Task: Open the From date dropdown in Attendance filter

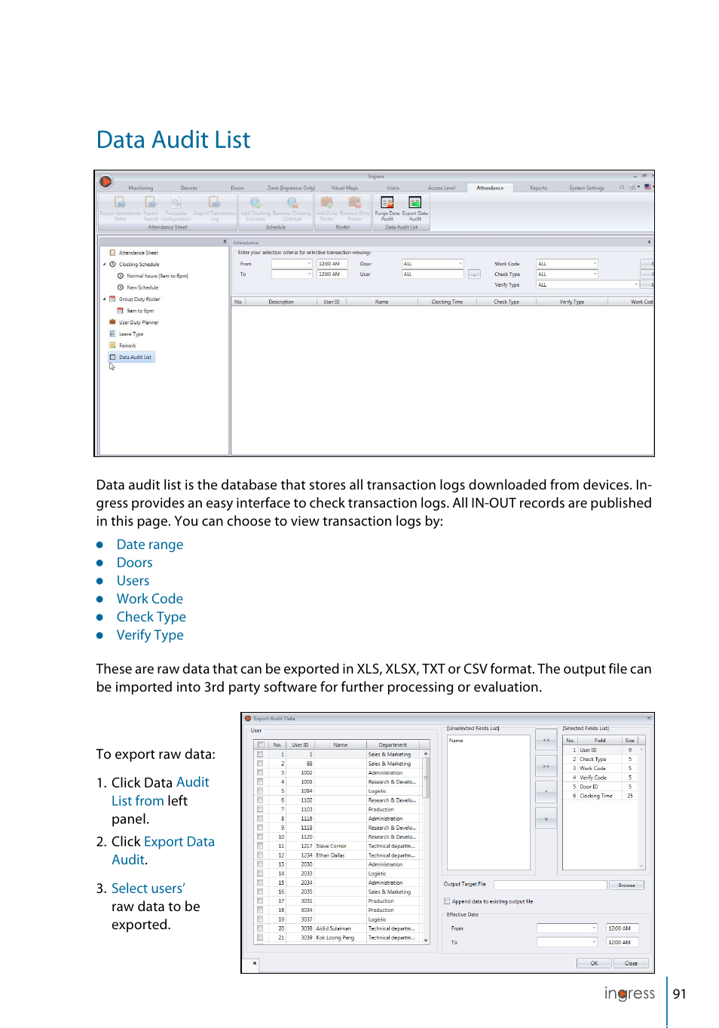Action: pos(309,264)
